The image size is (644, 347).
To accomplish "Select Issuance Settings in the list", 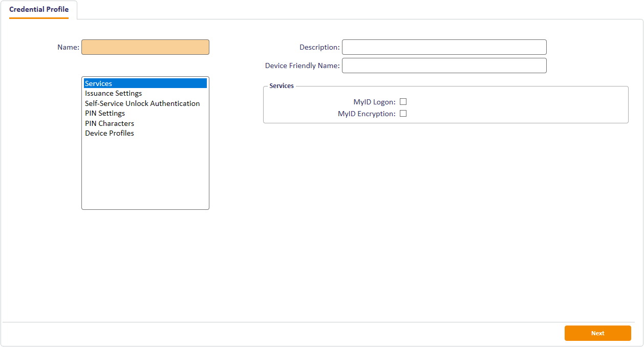I will click(114, 94).
